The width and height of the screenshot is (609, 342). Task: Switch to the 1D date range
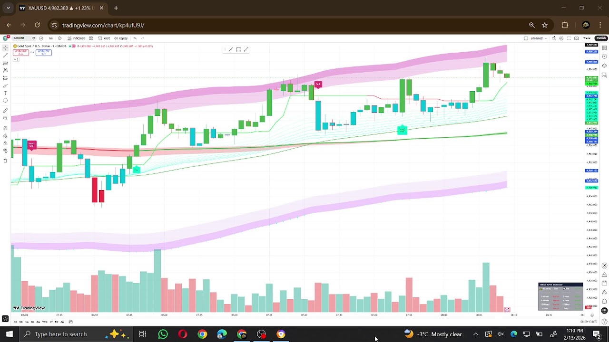(x=15, y=322)
